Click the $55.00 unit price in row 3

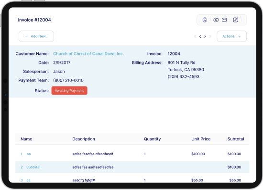[197, 180]
